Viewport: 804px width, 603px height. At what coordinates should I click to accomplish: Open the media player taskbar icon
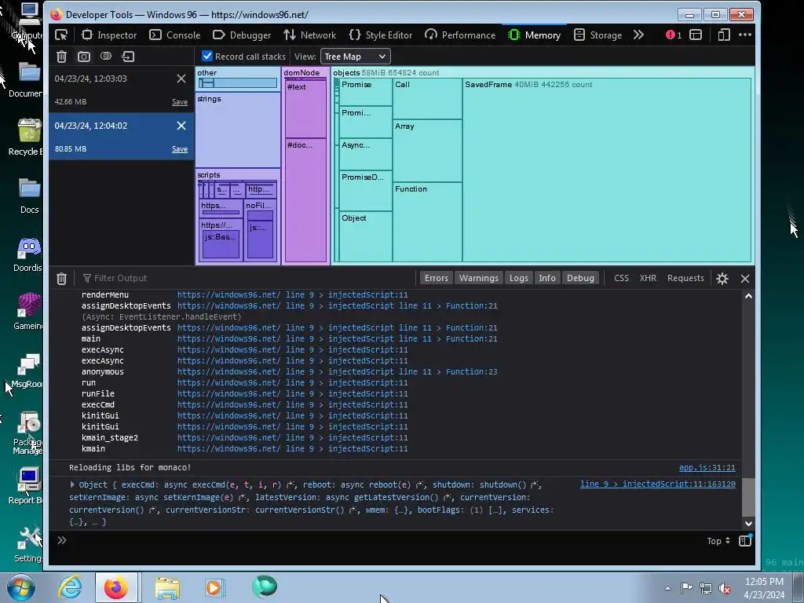coord(214,587)
